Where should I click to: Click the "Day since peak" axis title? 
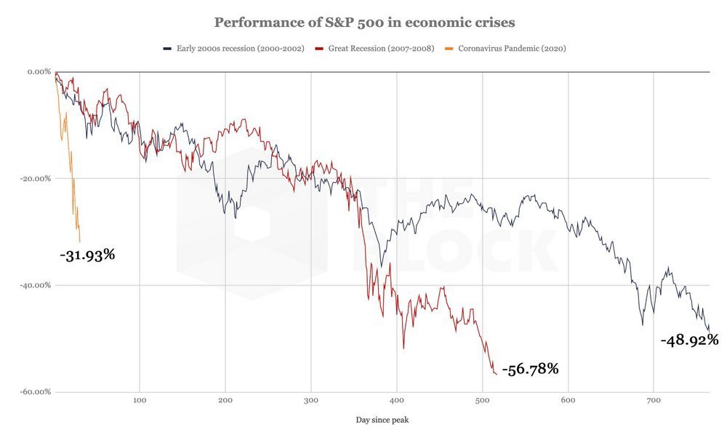[382, 420]
